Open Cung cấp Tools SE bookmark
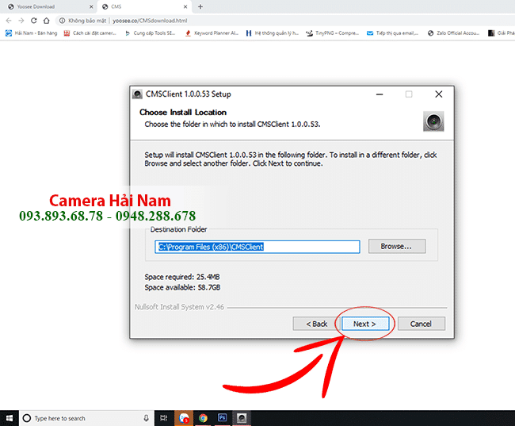This screenshot has height=426, width=515. point(150,33)
